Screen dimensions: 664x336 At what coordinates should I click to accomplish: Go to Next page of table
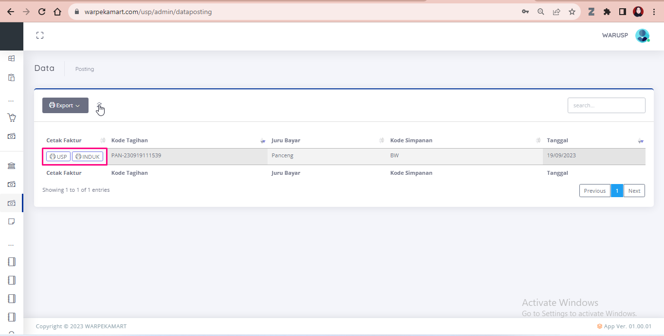point(634,191)
